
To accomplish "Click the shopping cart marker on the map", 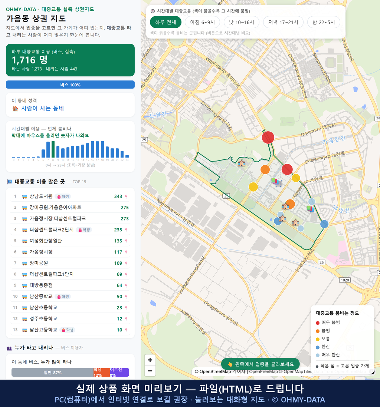I will click(276, 182).
